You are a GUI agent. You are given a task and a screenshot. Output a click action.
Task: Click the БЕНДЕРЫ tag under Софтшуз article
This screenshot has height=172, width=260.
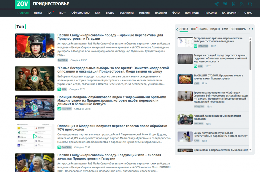[199, 107]
